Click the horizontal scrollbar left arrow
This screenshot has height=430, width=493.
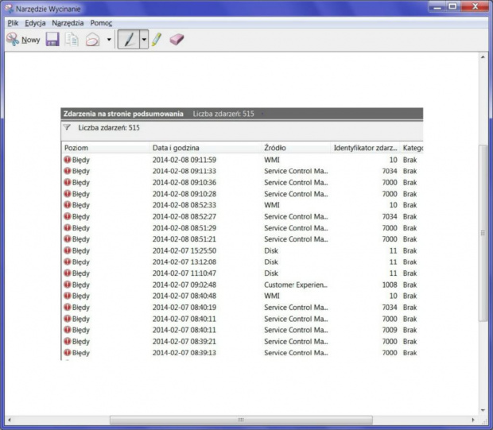10,420
